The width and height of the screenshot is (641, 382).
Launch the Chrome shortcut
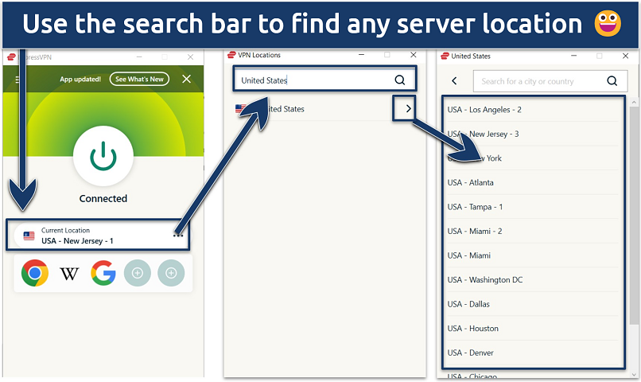[35, 273]
